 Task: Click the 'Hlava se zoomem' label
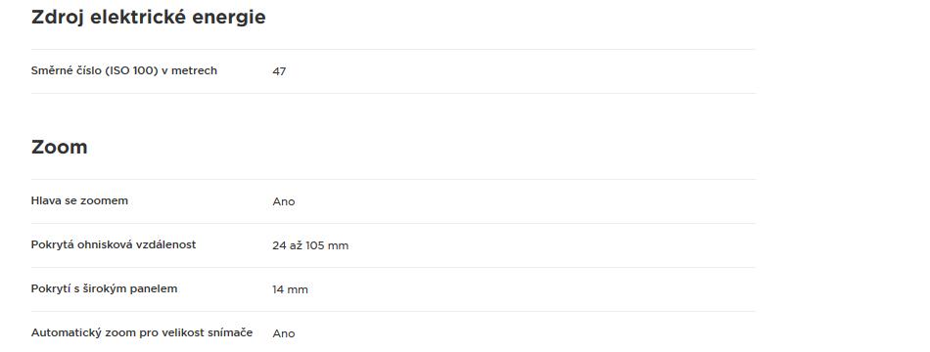[x=79, y=200]
